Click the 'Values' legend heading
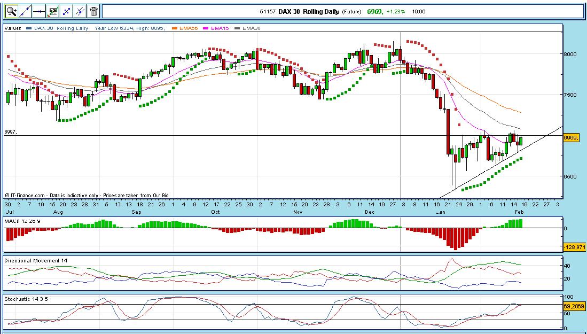 coord(13,28)
